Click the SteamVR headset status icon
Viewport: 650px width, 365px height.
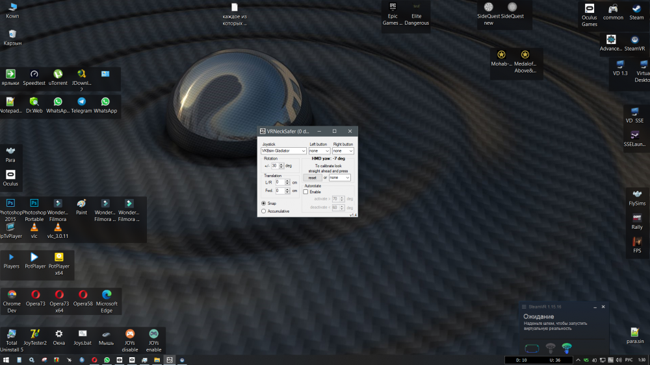click(x=532, y=348)
